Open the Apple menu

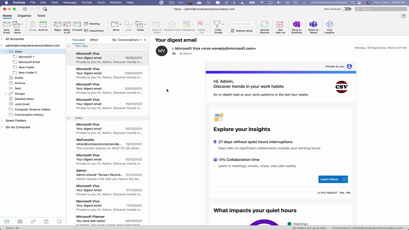click(x=6, y=2)
